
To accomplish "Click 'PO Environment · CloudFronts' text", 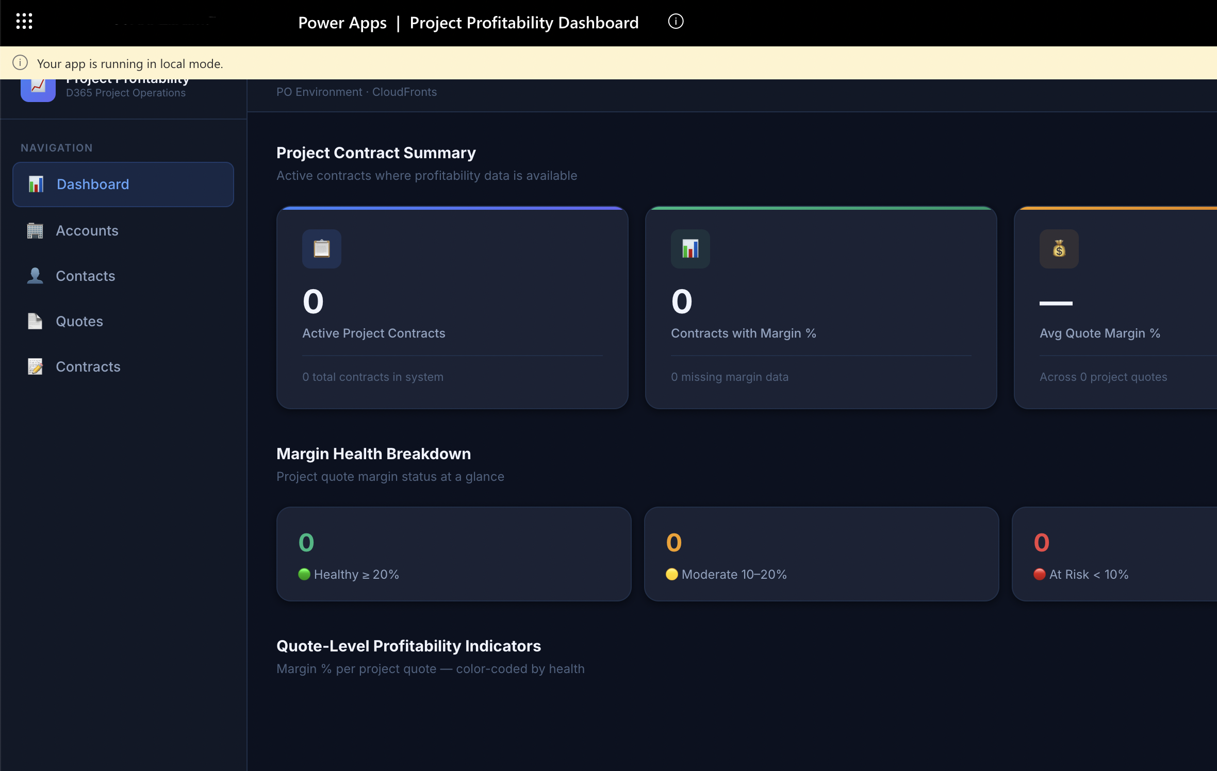I will 357,92.
